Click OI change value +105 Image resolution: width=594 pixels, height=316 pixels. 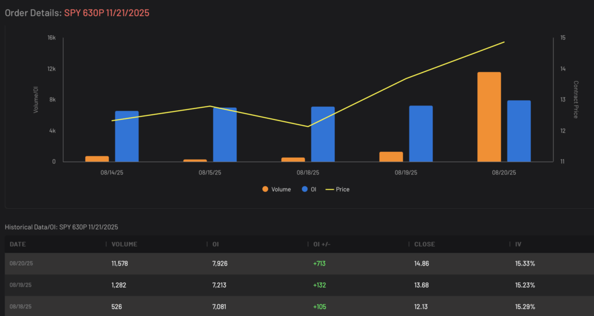tap(320, 307)
